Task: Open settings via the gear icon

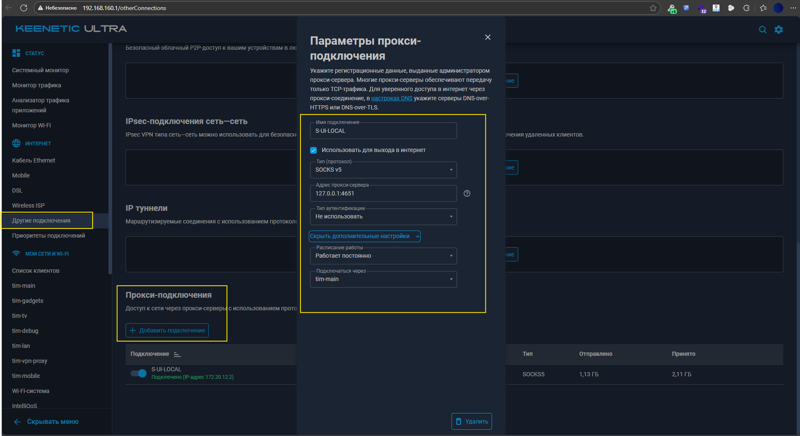Action: pos(779,30)
